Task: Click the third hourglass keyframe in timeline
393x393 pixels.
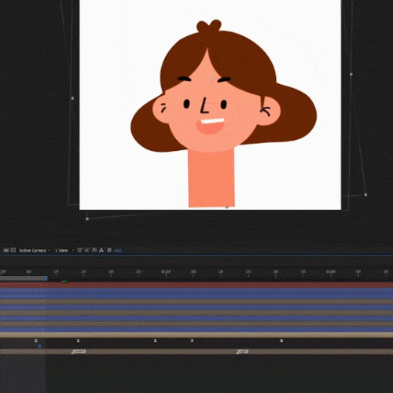Action: click(x=156, y=340)
